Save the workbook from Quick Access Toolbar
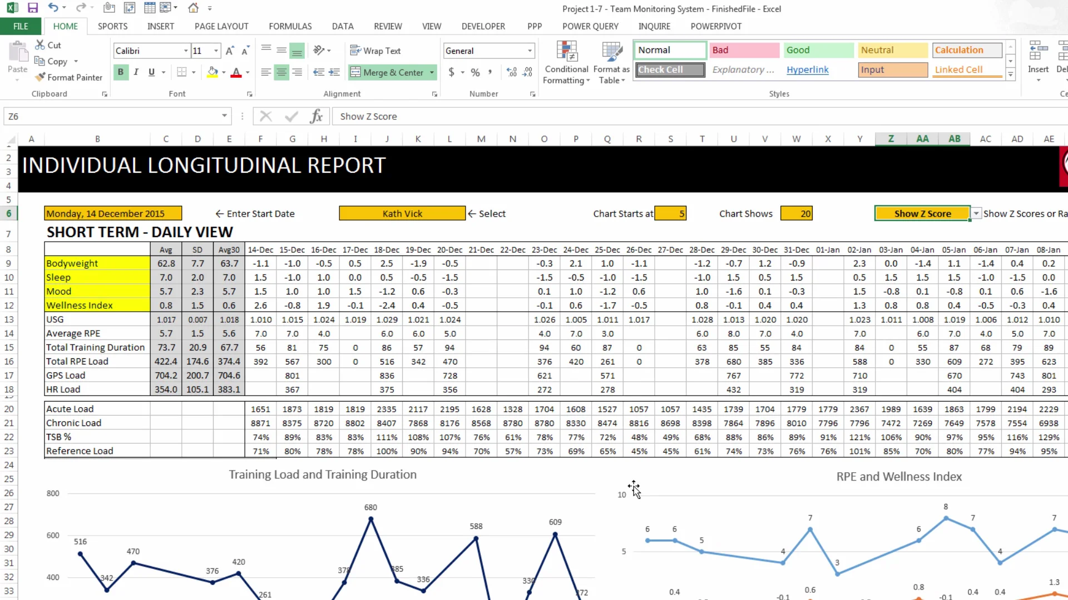The width and height of the screenshot is (1068, 600). tap(33, 8)
